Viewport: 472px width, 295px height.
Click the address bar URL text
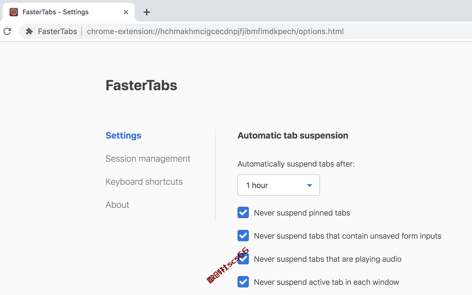click(x=215, y=31)
